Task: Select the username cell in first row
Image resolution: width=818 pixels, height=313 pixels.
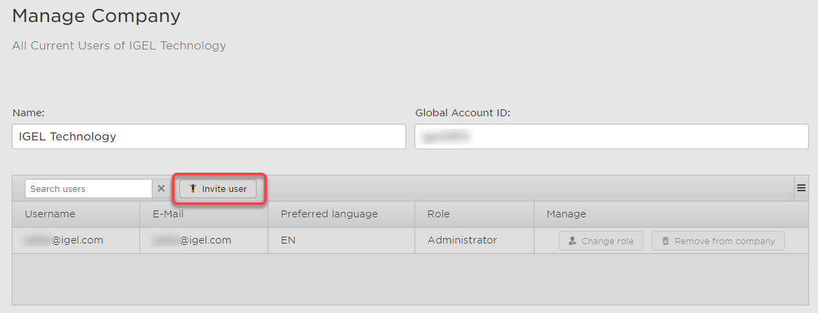Action: pyautogui.click(x=64, y=240)
